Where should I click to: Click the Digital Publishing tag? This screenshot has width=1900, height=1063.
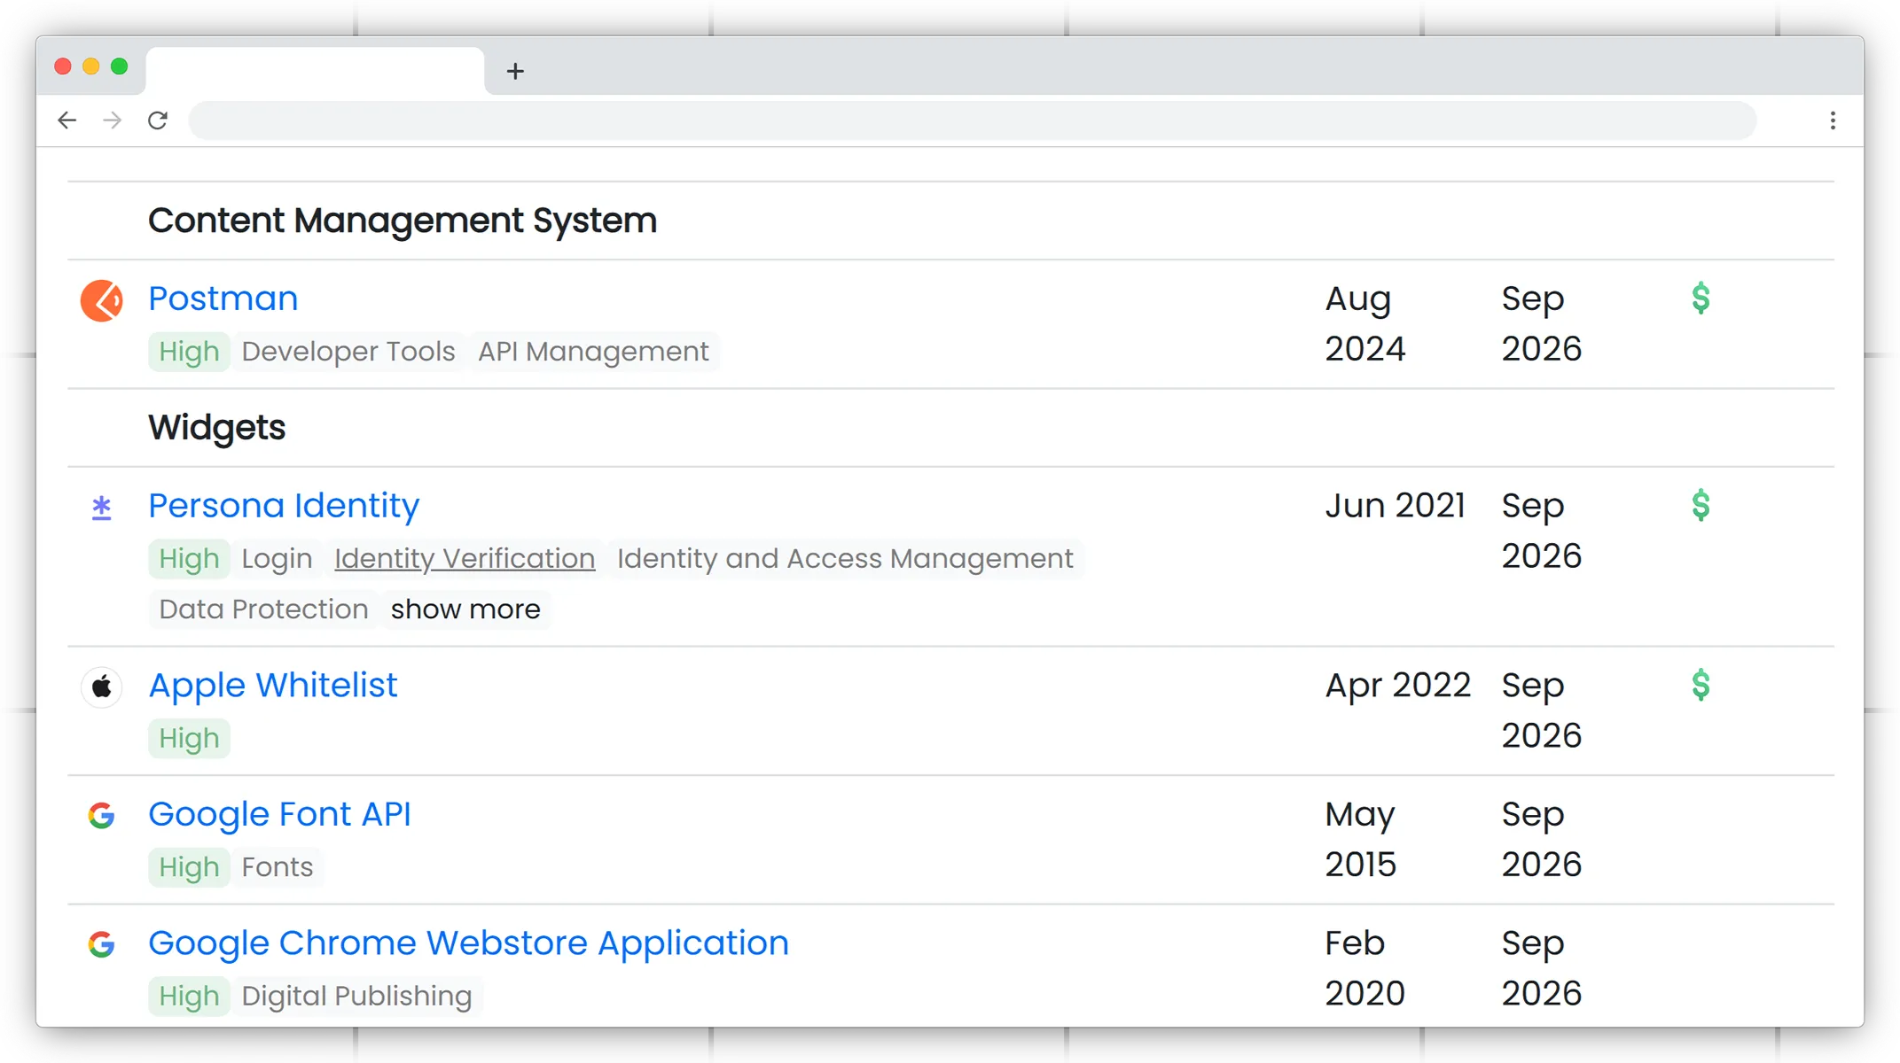[356, 997]
